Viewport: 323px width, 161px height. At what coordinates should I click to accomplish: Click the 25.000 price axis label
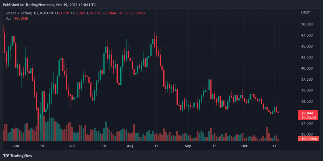(307, 134)
